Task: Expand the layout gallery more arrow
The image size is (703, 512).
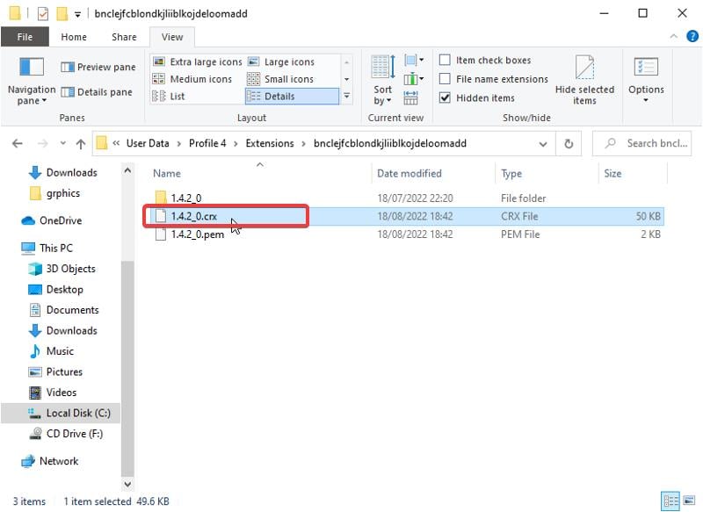Action: tap(346, 96)
